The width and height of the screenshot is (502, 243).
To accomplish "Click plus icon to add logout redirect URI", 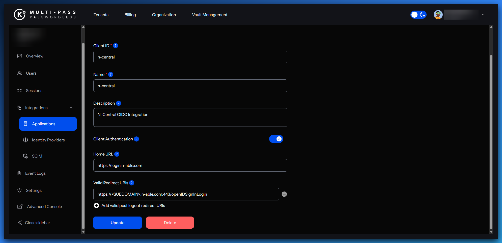I will point(96,206).
